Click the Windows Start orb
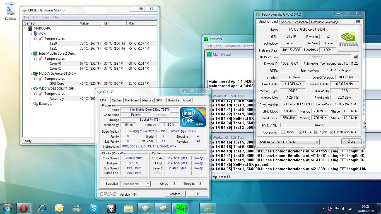Image resolution: width=381 pixels, height=214 pixels. [x=8, y=208]
